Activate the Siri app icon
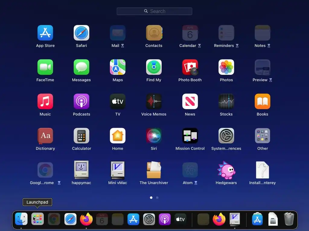 point(154,136)
